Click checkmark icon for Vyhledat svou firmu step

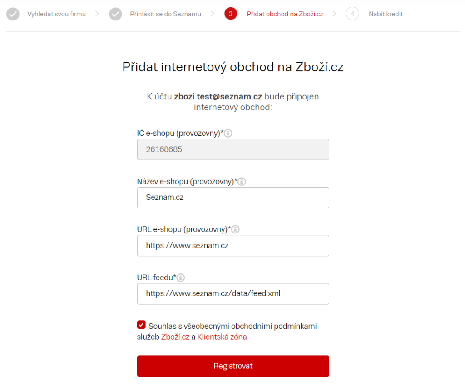pos(13,14)
